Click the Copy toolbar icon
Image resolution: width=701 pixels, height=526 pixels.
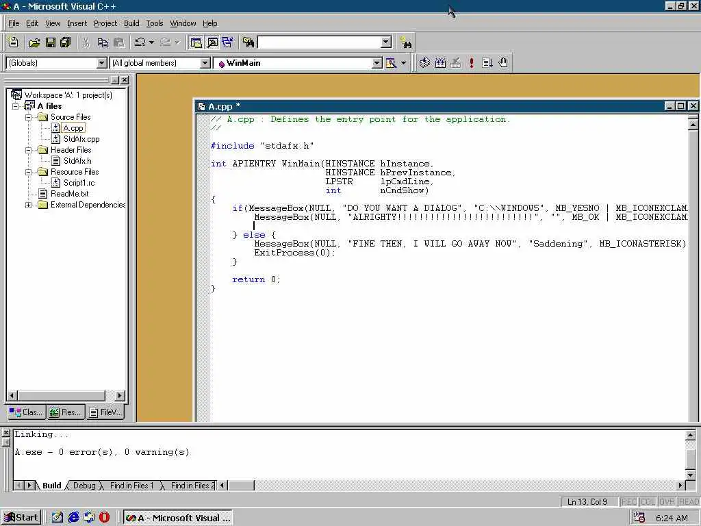tap(103, 42)
